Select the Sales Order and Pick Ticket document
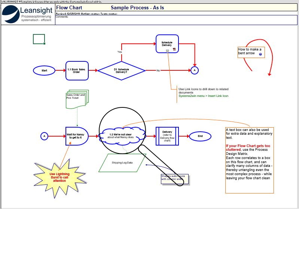 point(76,100)
